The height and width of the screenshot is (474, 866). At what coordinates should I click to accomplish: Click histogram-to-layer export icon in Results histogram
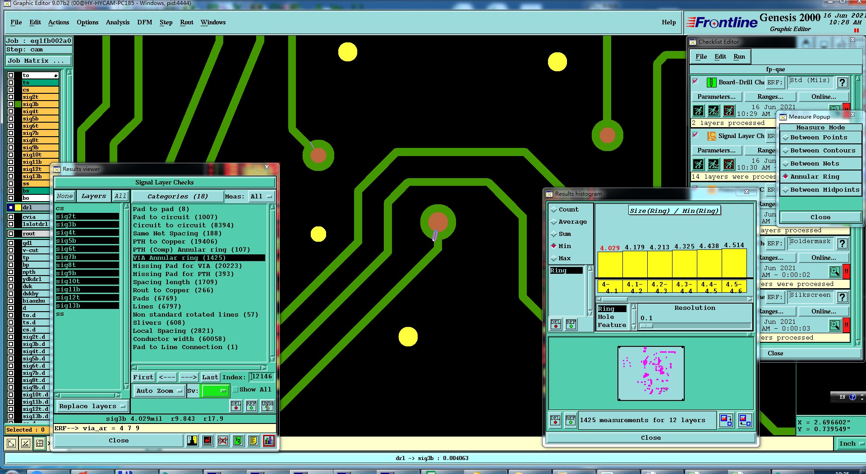tap(726, 420)
